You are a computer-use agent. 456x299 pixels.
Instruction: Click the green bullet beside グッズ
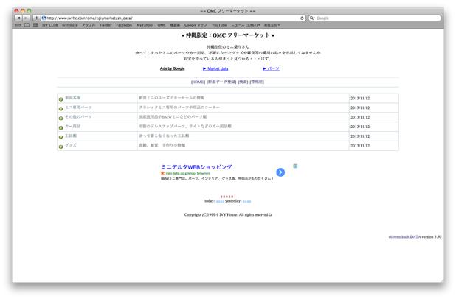click(61, 147)
